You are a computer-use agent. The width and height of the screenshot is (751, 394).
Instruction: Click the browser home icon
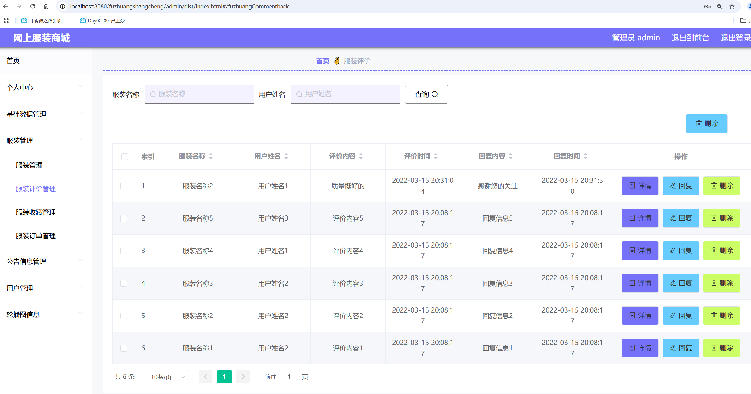[x=46, y=6]
